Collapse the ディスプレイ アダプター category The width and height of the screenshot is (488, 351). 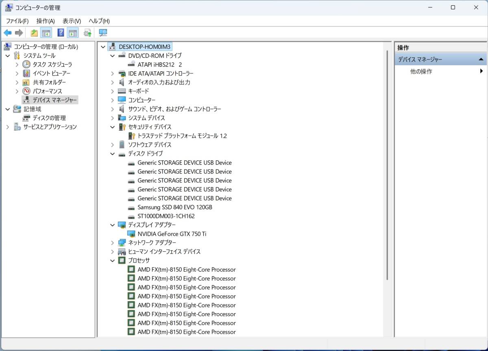click(x=113, y=225)
